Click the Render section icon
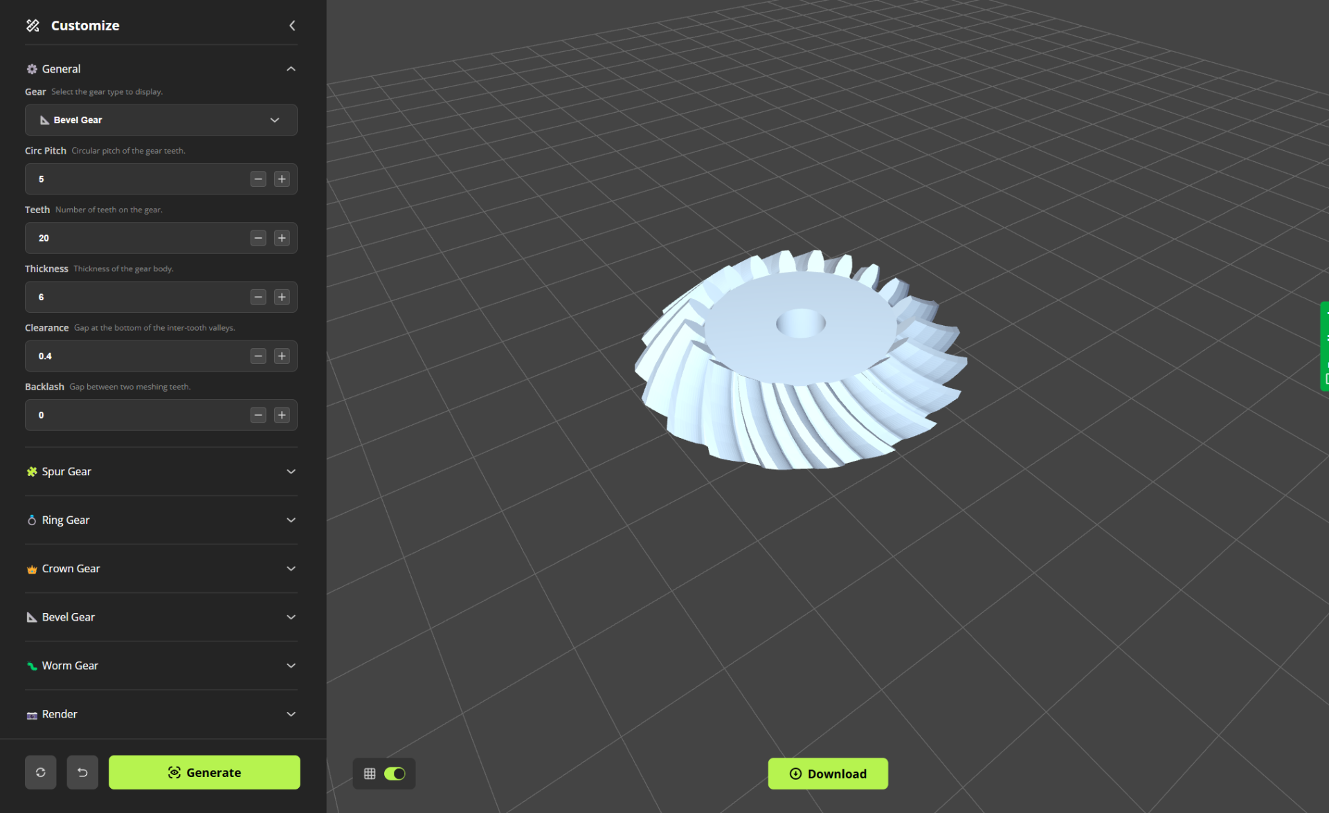Image resolution: width=1329 pixels, height=813 pixels. coord(32,715)
